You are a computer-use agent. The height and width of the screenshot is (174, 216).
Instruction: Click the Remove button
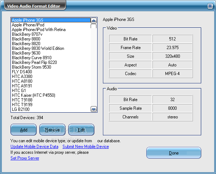(x=52, y=130)
